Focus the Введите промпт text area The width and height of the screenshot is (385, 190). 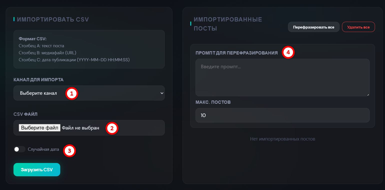pos(282,77)
